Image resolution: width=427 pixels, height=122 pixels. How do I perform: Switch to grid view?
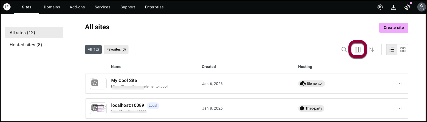(x=403, y=50)
